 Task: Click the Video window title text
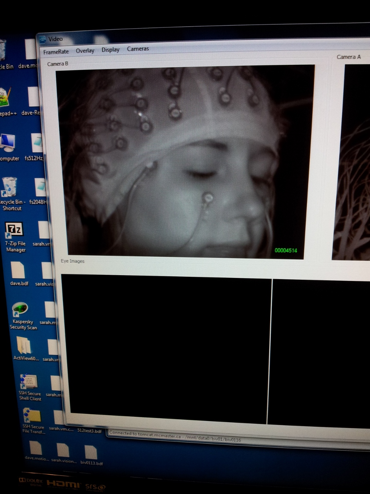coord(55,39)
